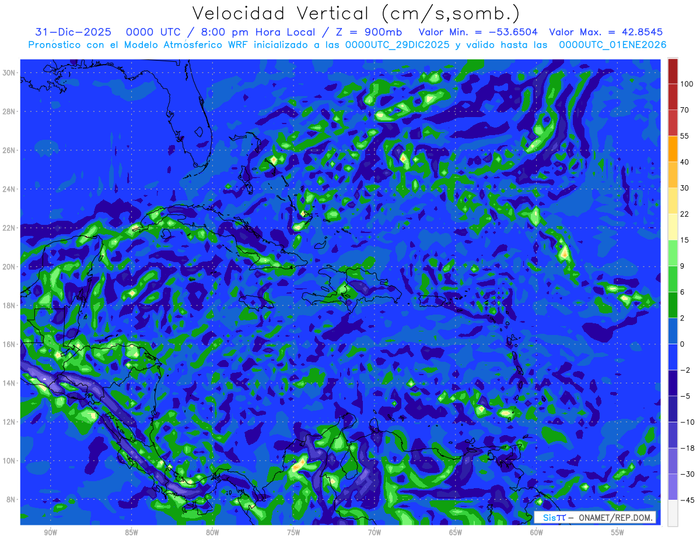Image resolution: width=700 pixels, height=540 pixels.
Task: Pick the dark navy swatch between -5 and -2
Action: (673, 383)
